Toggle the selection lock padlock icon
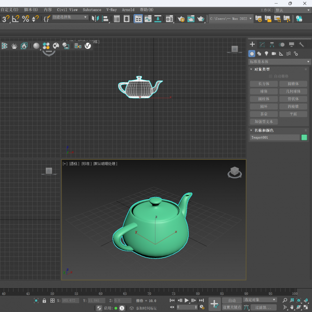 click(44, 301)
